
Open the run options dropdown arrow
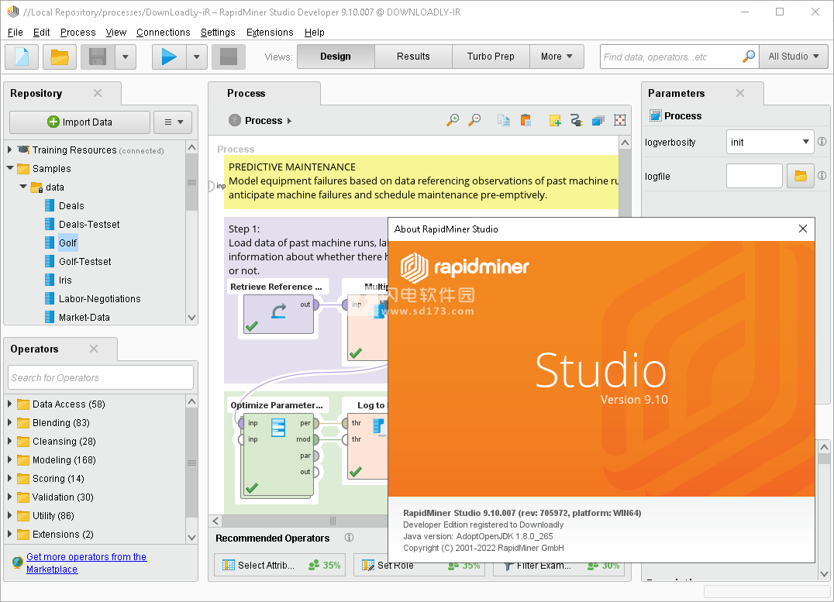pyautogui.click(x=197, y=57)
